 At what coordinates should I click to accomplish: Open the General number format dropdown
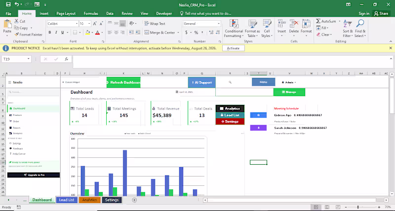pos(218,24)
